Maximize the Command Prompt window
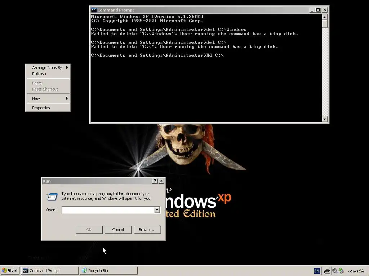Viewport: 369px width, 276px height. [x=318, y=10]
